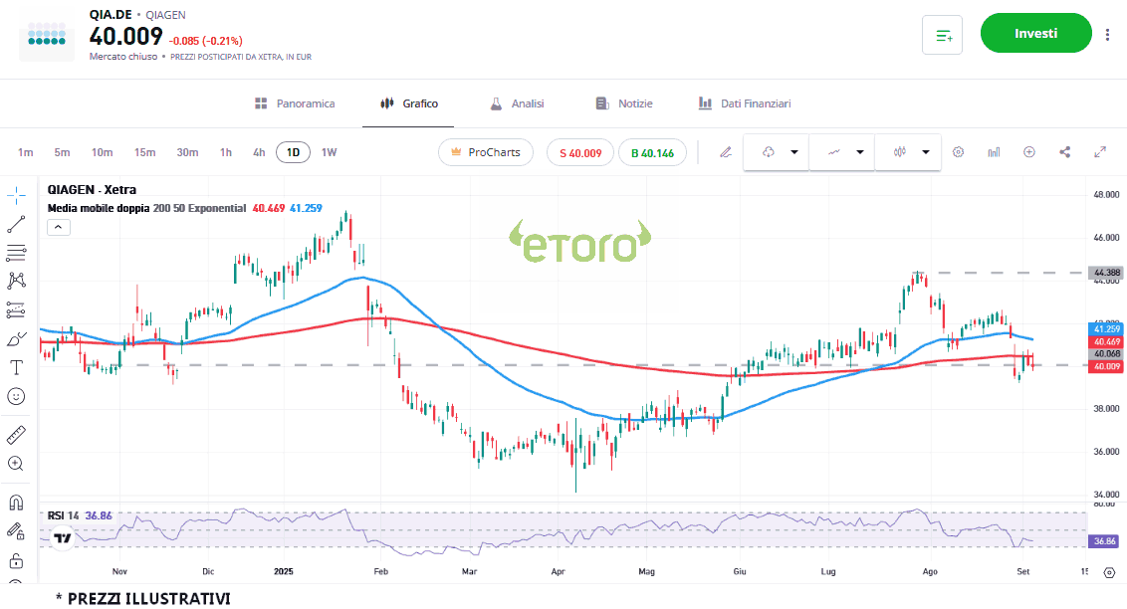
Task: Select the trend line drawing tool
Action: pos(16,224)
